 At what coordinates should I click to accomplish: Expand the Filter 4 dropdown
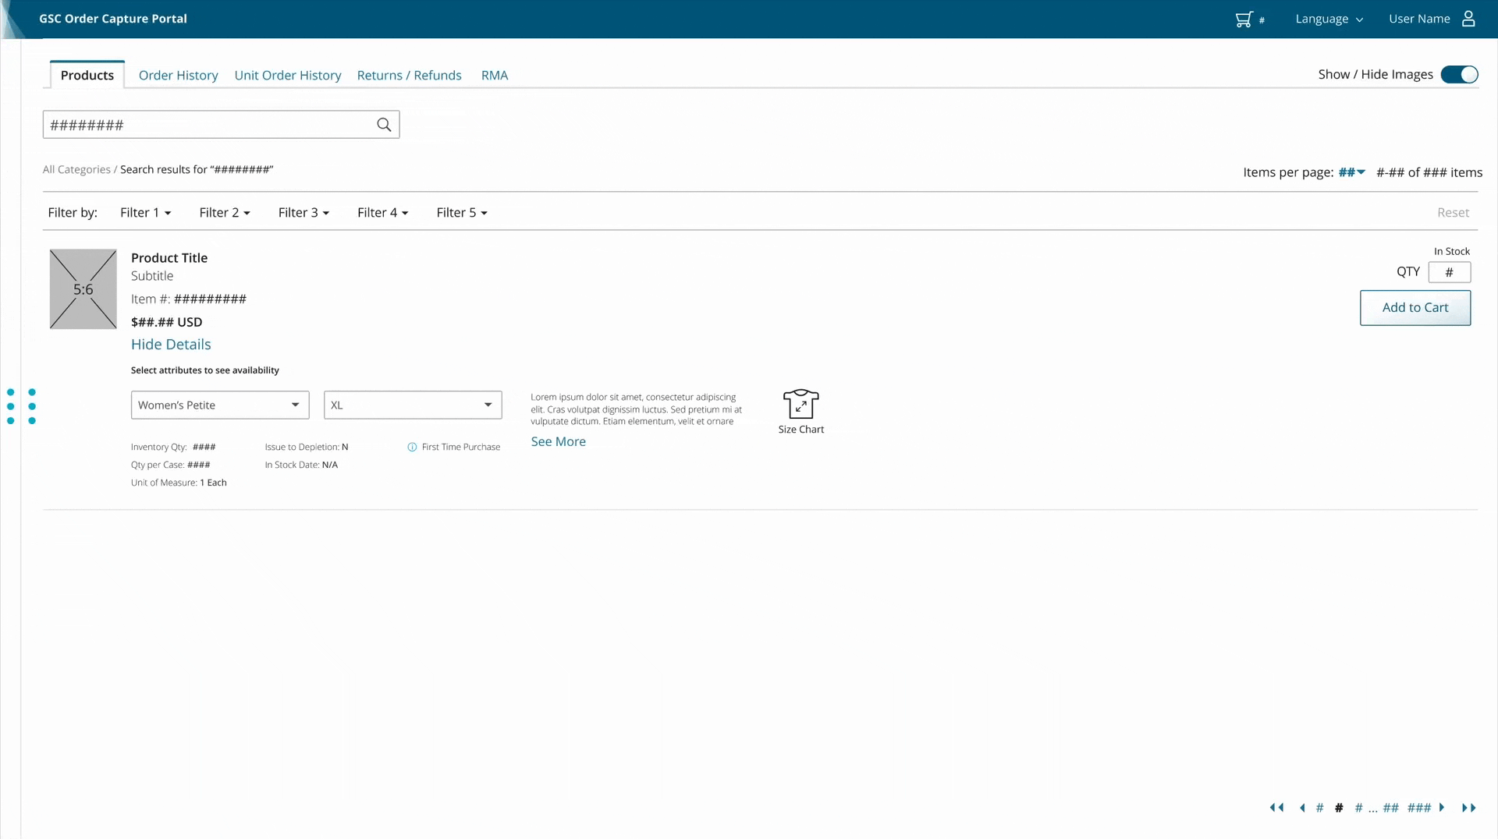coord(382,213)
